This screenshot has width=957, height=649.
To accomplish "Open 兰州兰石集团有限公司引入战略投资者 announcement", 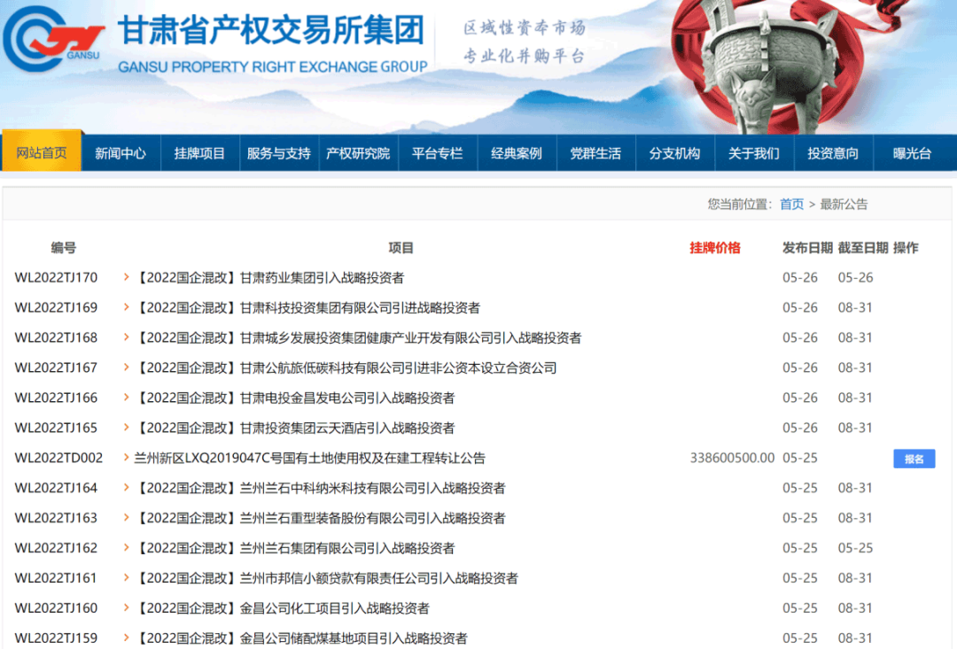I will tap(294, 548).
